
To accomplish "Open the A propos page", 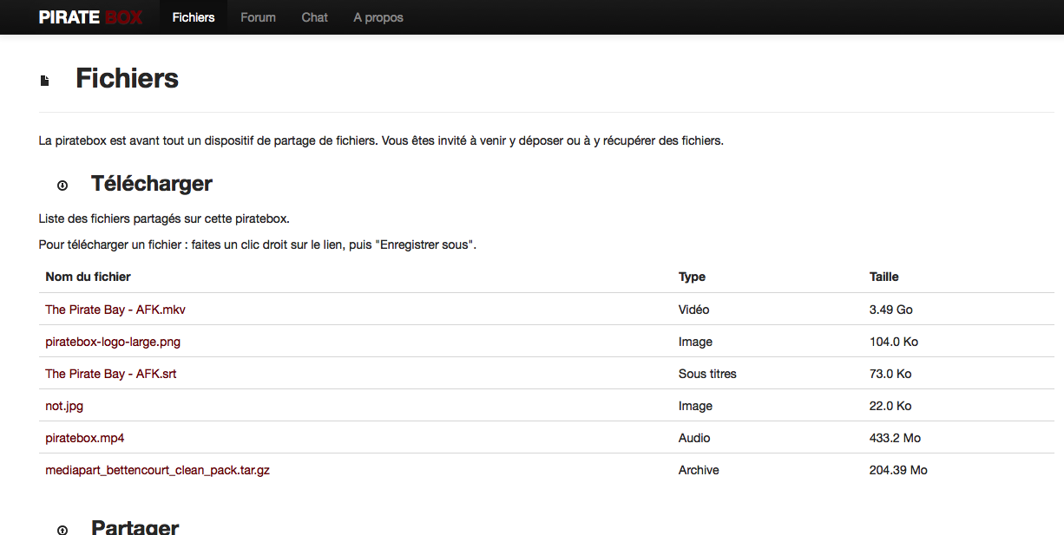I will [378, 17].
